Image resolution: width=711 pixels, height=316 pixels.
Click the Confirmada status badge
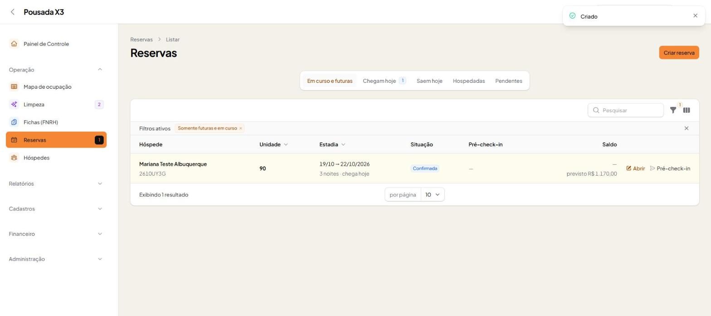[425, 168]
